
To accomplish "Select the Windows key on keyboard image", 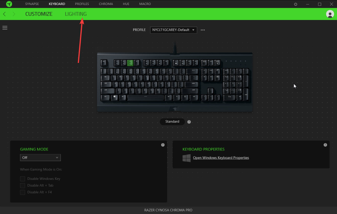I will pyautogui.click(x=114, y=97).
